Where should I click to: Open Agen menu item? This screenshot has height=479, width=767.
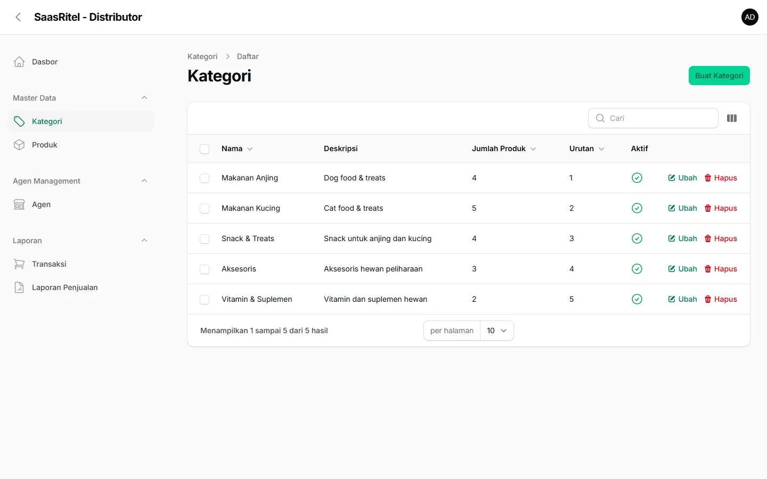81,204
